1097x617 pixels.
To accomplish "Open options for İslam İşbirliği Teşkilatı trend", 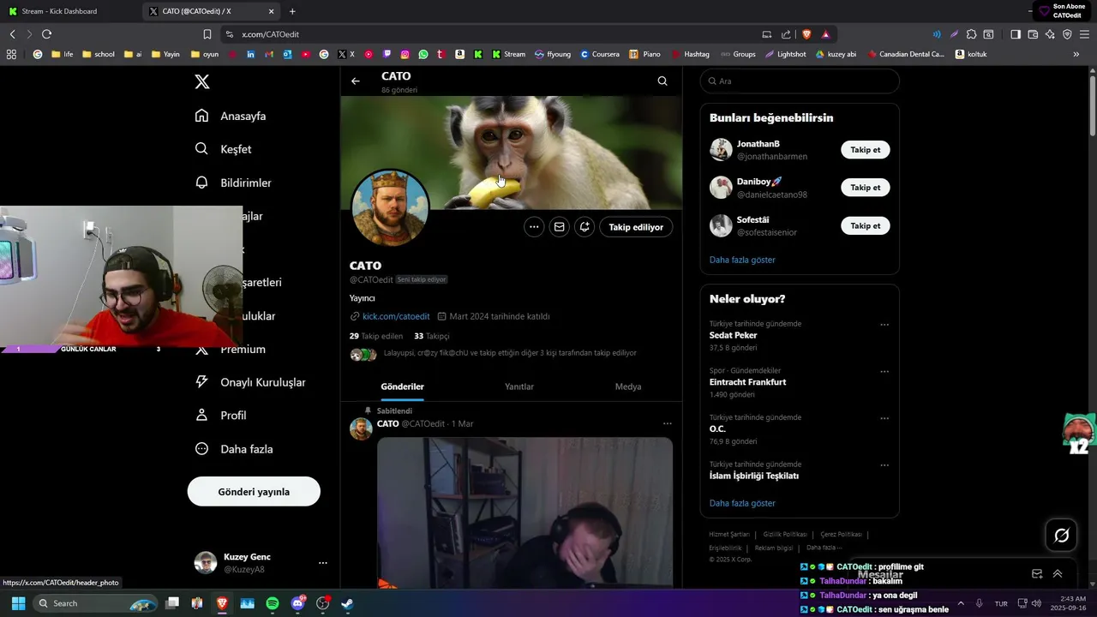I will (884, 465).
